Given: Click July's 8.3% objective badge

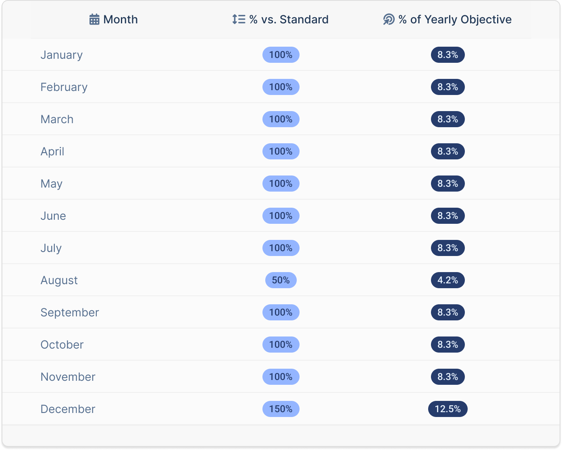Looking at the screenshot, I should [x=448, y=248].
